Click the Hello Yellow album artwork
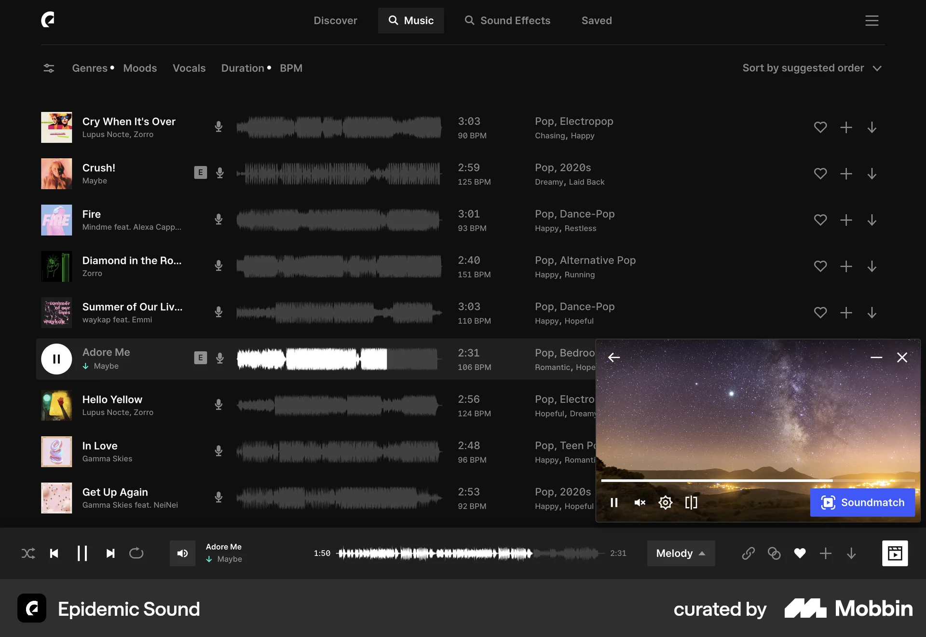 click(56, 405)
